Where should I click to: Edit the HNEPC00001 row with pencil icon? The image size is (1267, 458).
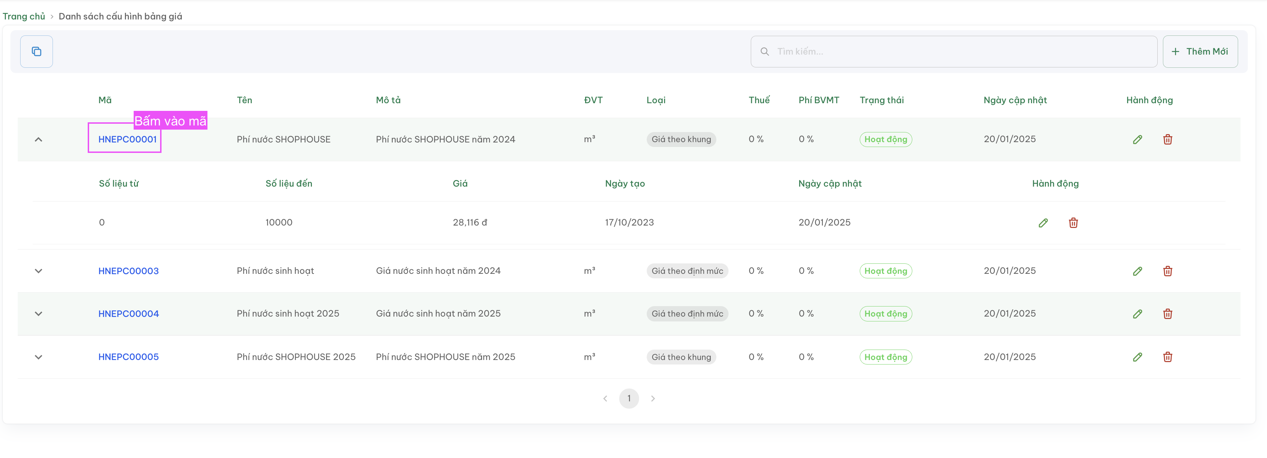(x=1137, y=139)
